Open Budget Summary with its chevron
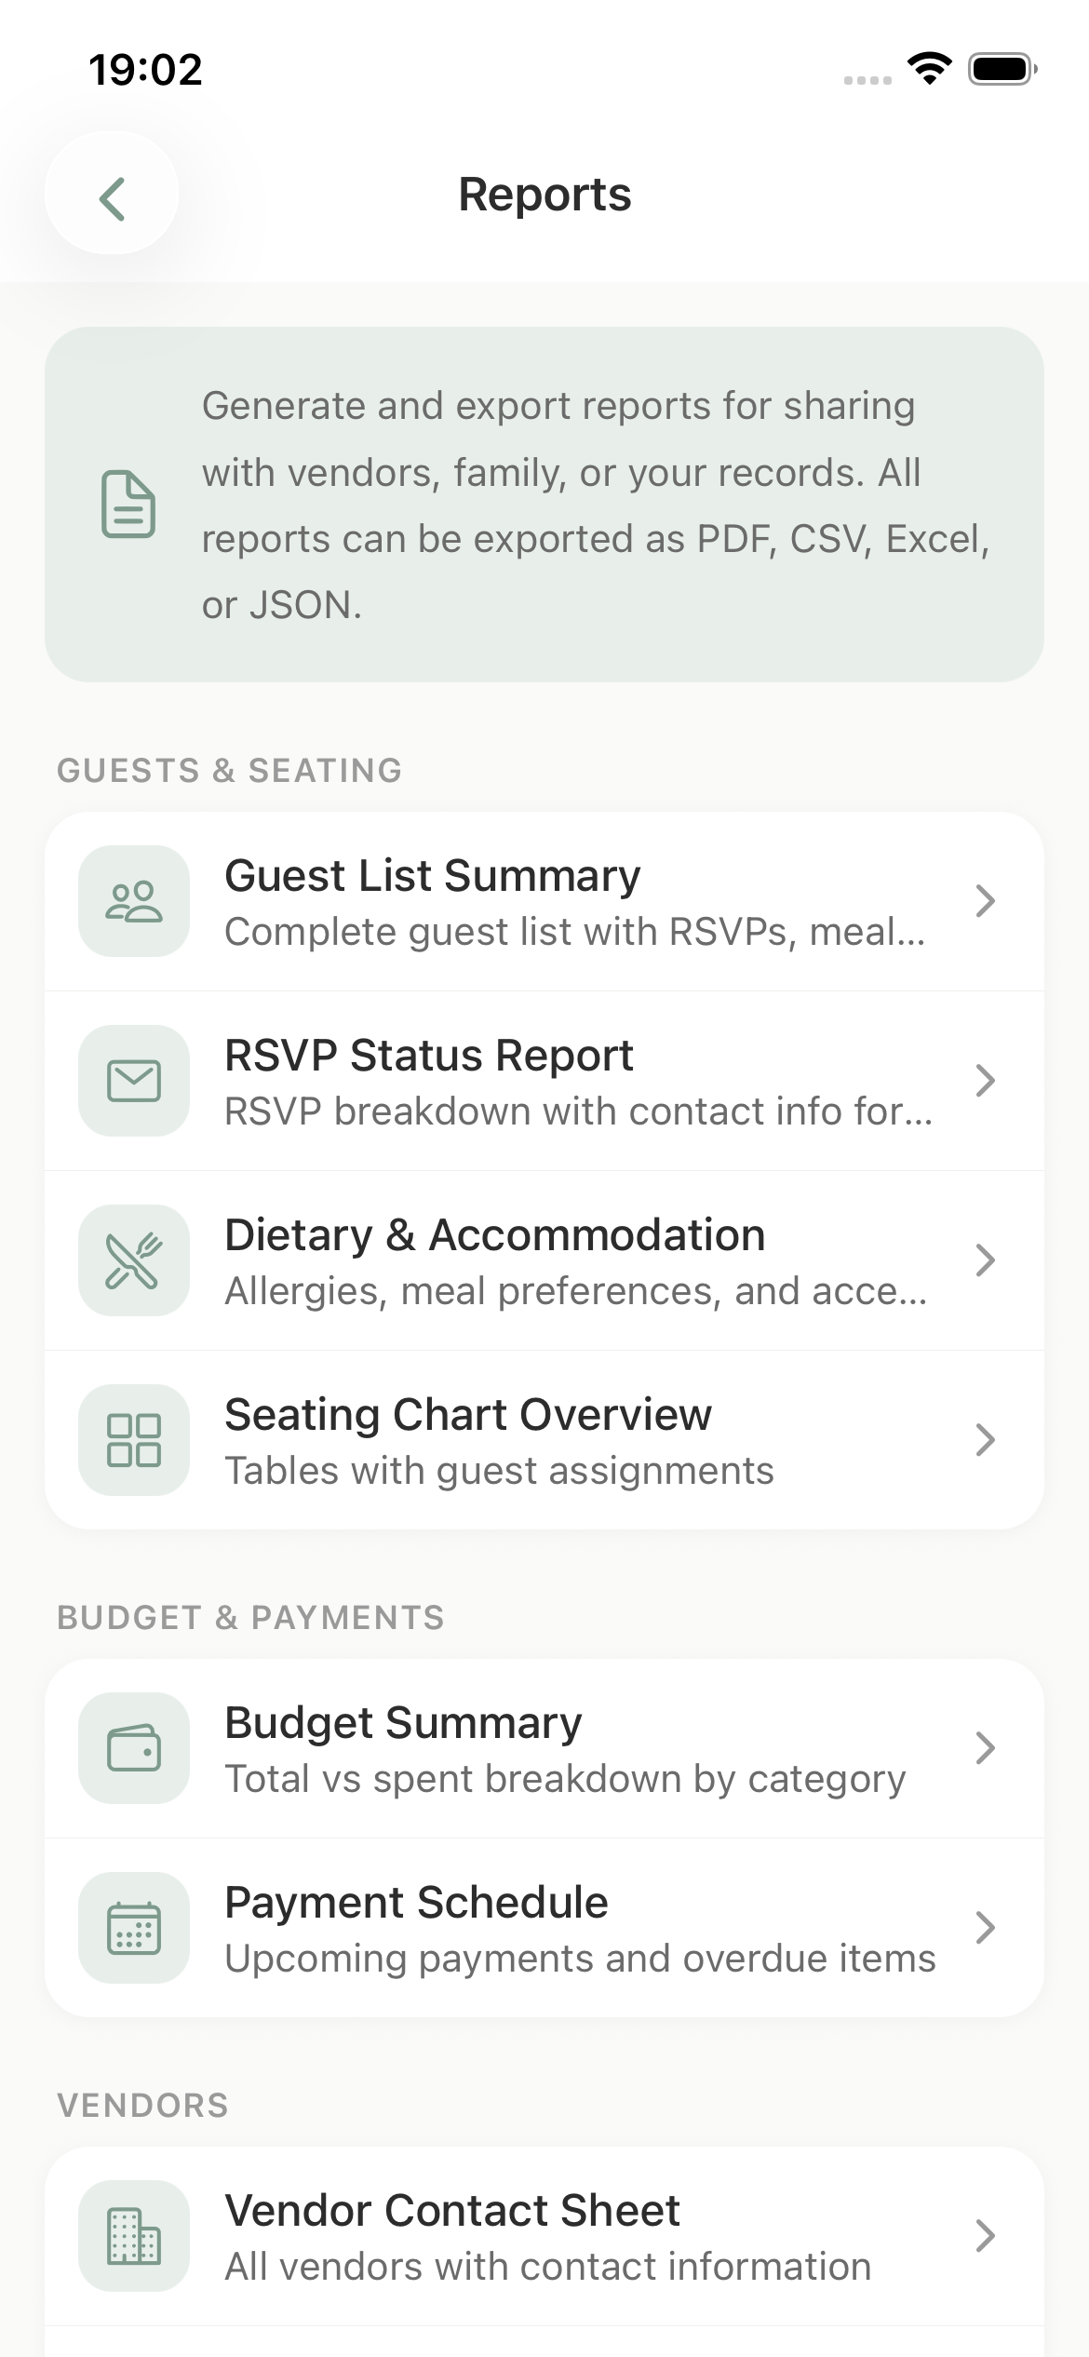The image size is (1089, 2357). [x=985, y=1748]
